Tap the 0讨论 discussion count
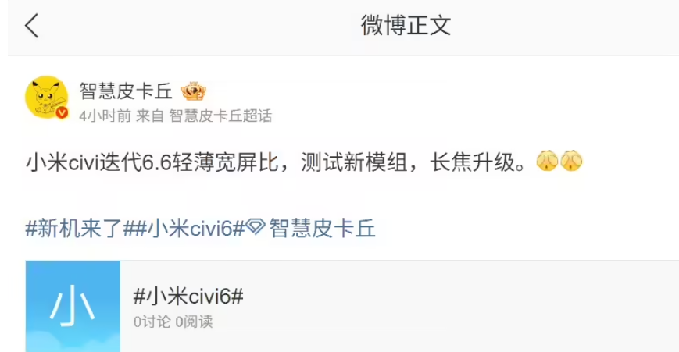Screen dimensions: 679x352 [x=152, y=322]
